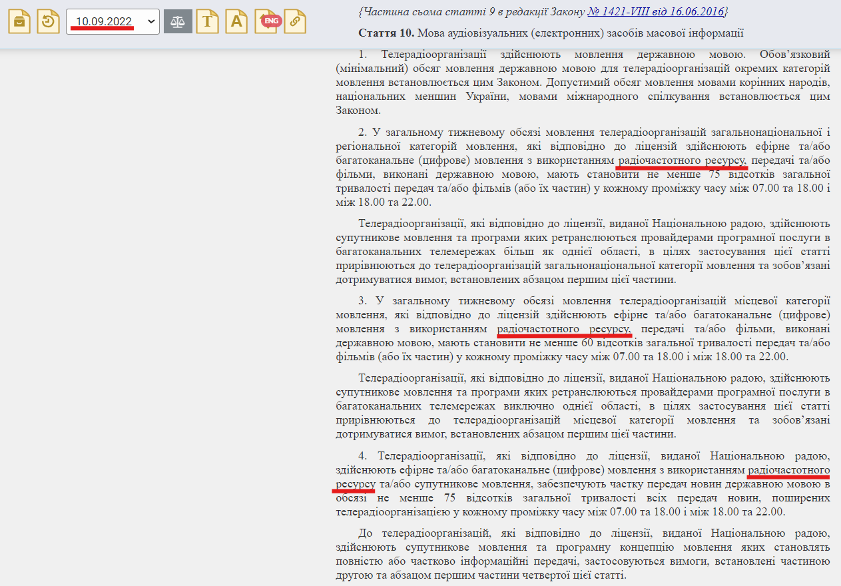
Task: Toggle the scales comparison mode off
Action: 177,21
